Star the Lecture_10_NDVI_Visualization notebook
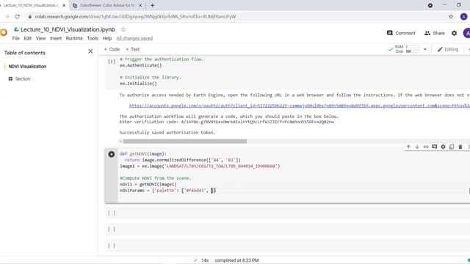 123,29
